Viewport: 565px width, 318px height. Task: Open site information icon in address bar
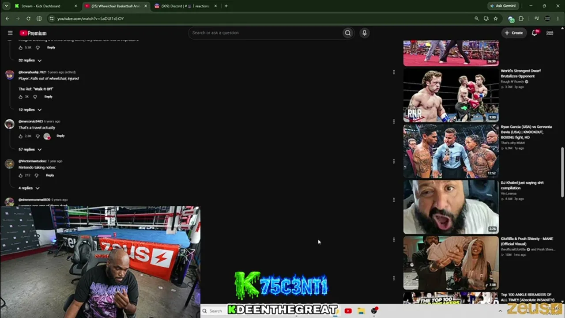pos(52,19)
